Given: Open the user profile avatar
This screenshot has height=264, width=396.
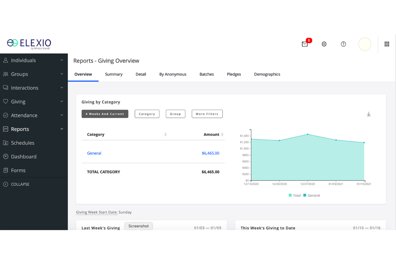Looking at the screenshot, I should [365, 44].
